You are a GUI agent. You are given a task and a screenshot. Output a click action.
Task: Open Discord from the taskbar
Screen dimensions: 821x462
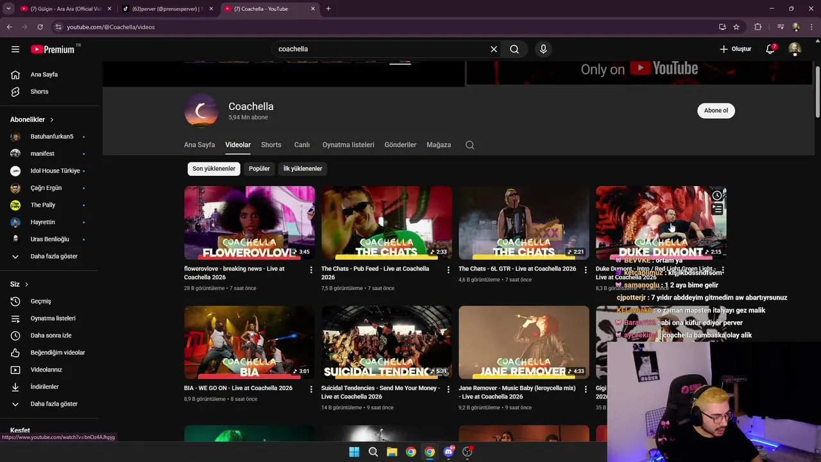coord(448,452)
